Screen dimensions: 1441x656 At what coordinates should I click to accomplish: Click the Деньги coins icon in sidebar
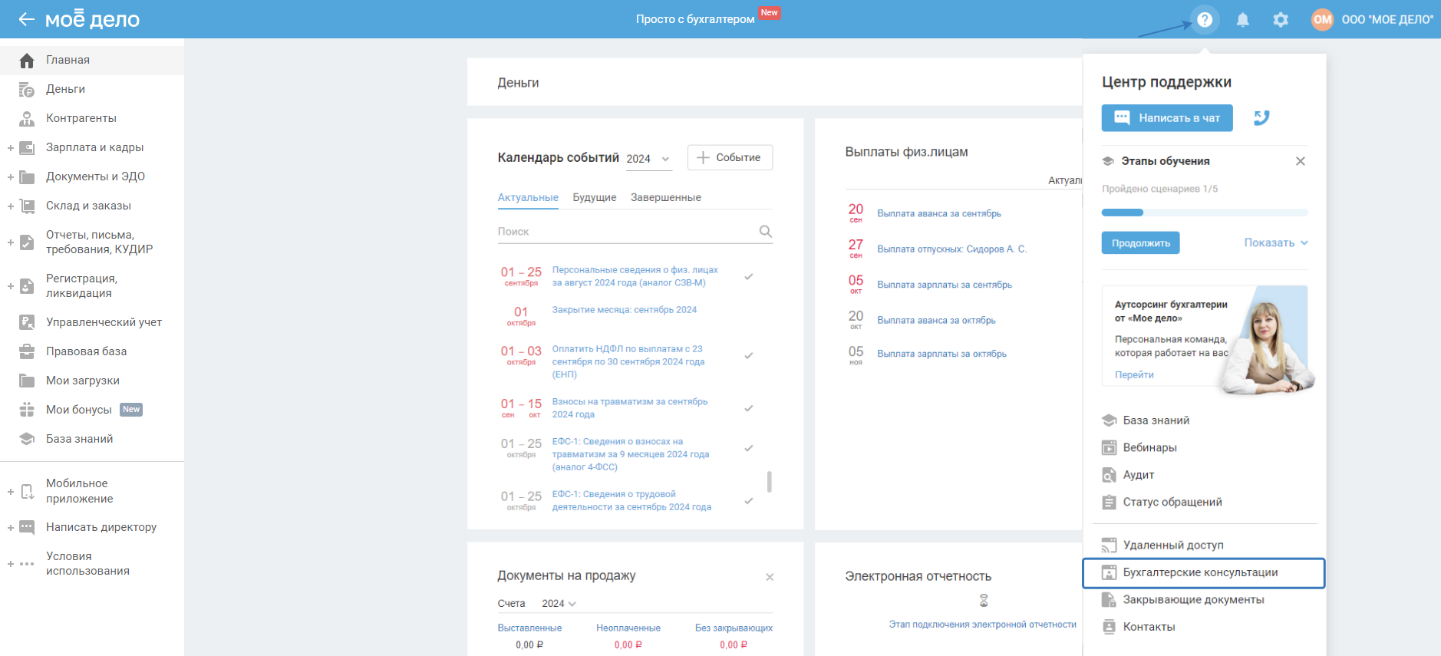pos(27,90)
